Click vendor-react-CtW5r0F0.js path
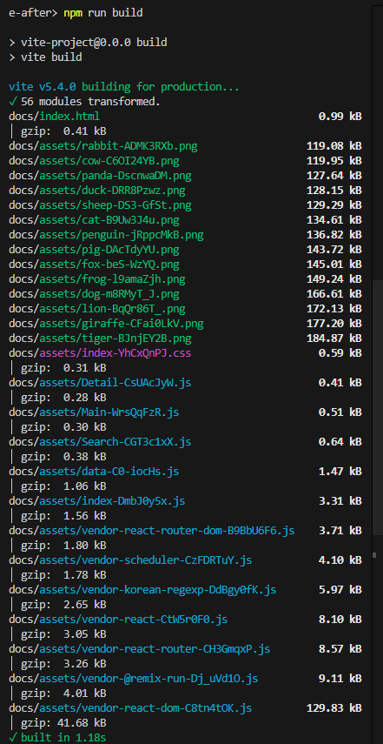Viewport: 383px width, 744px height. [118, 620]
